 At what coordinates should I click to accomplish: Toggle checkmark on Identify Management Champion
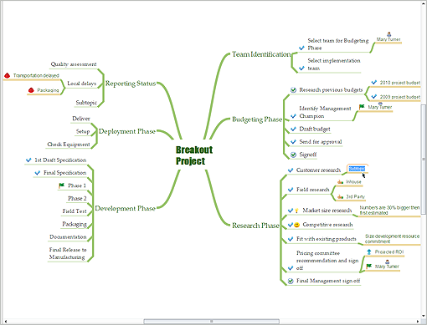293,116
